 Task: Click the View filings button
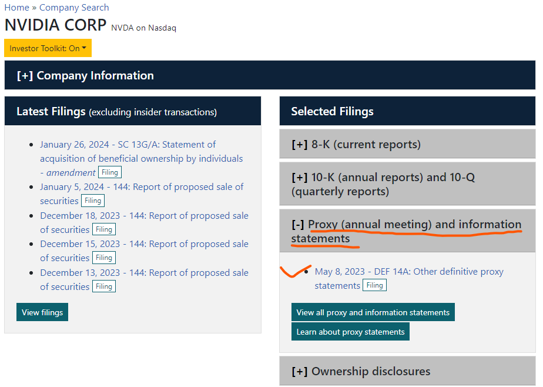point(42,312)
